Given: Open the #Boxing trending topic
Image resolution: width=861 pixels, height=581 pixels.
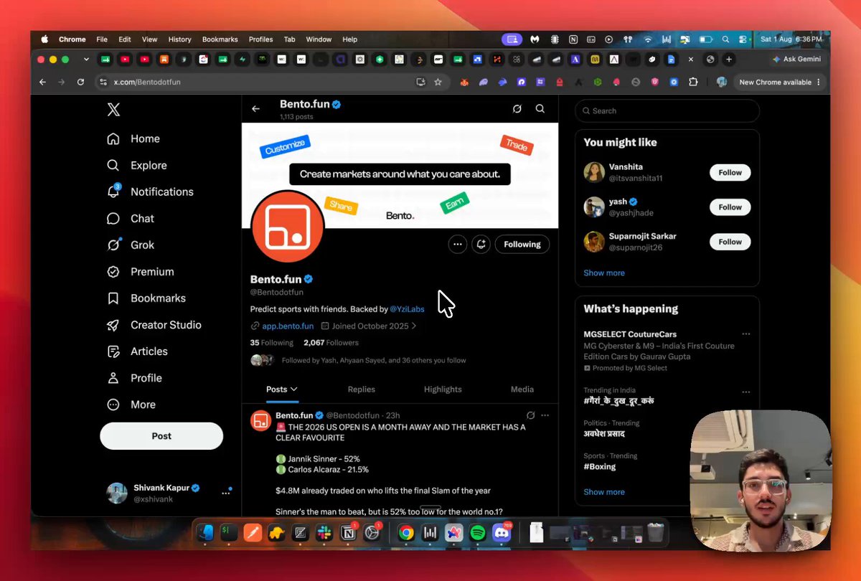Looking at the screenshot, I should click(600, 467).
